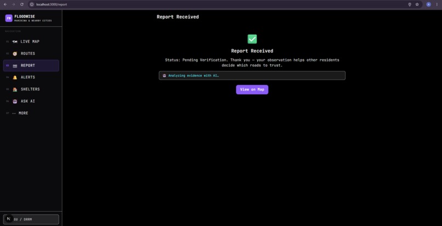Click the Status: Pending Verification message
This screenshot has height=226, width=442.
252,63
